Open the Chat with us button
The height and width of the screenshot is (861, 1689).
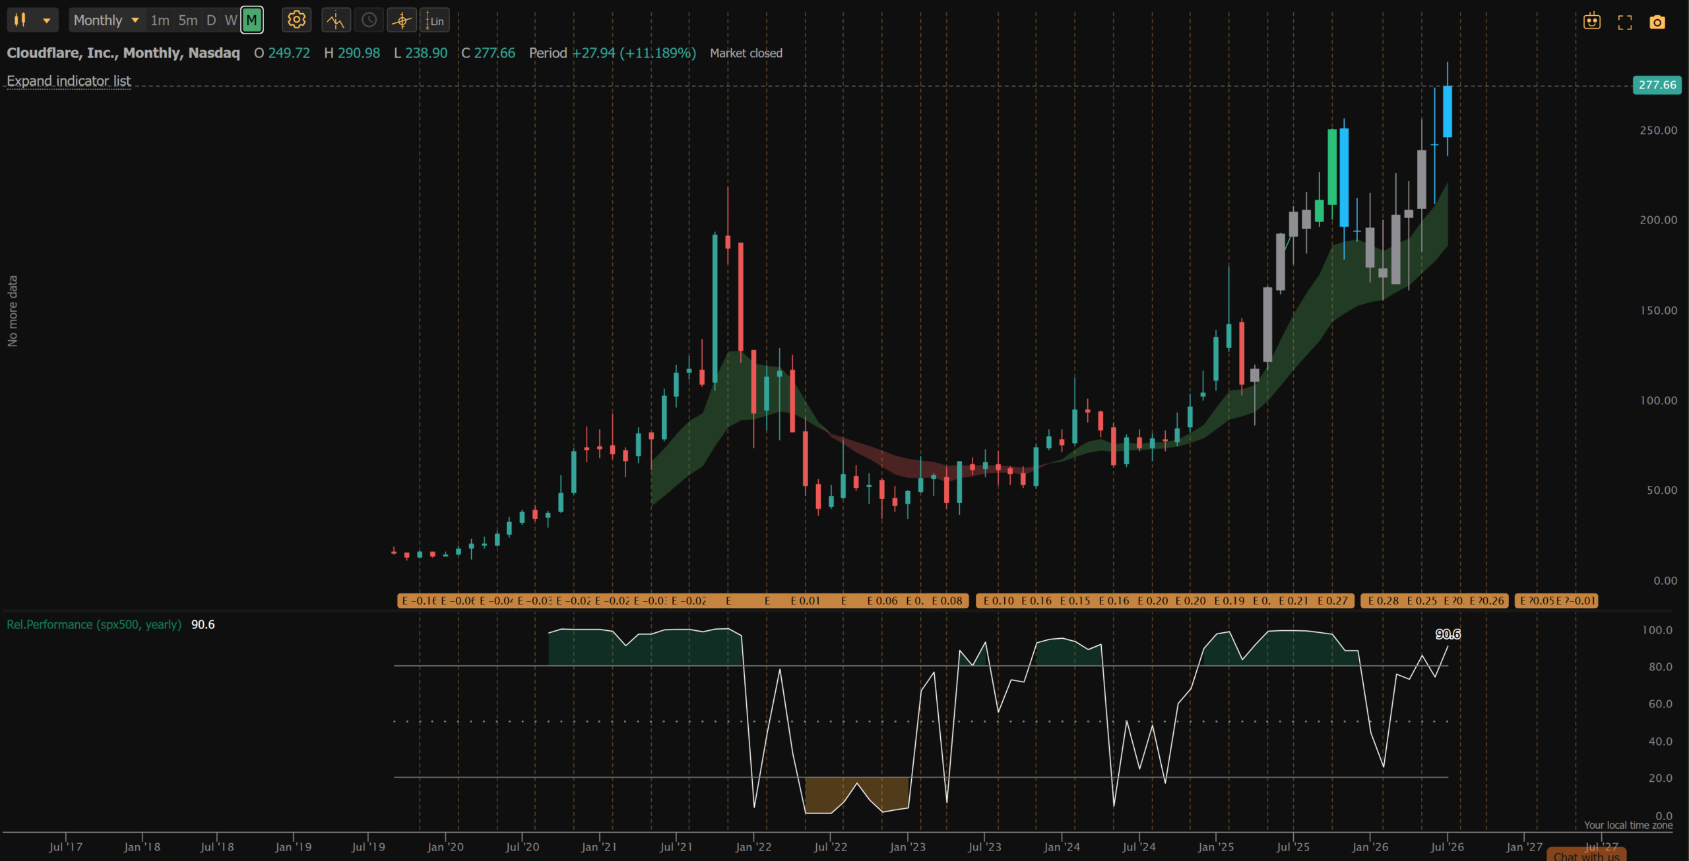coord(1587,855)
